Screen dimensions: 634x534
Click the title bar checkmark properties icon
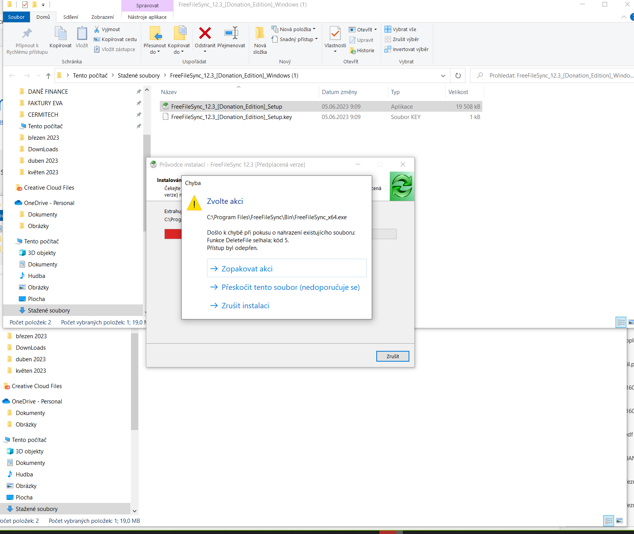tap(25, 5)
